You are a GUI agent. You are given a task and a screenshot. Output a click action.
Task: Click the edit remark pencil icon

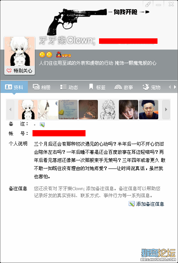(42, 125)
